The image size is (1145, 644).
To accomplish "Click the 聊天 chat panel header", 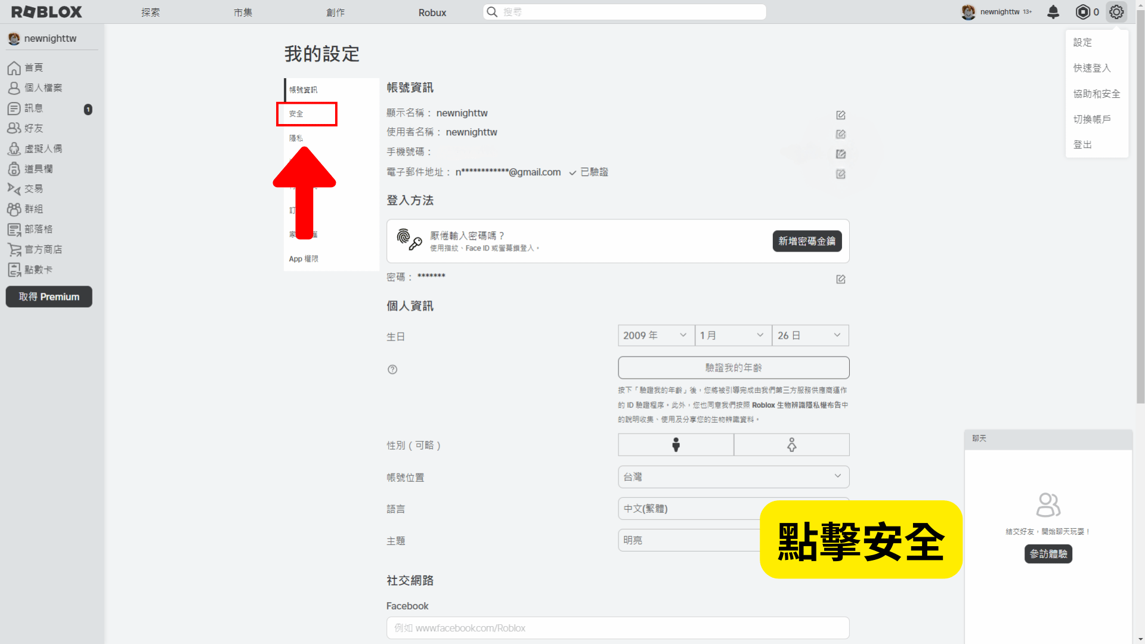I will (1048, 439).
